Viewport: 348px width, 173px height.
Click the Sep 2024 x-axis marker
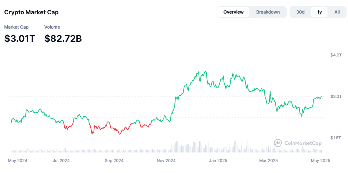[114, 161]
